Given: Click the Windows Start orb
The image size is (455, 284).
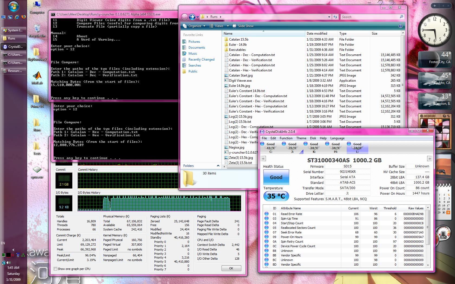Looking at the screenshot, I should [13, 6].
